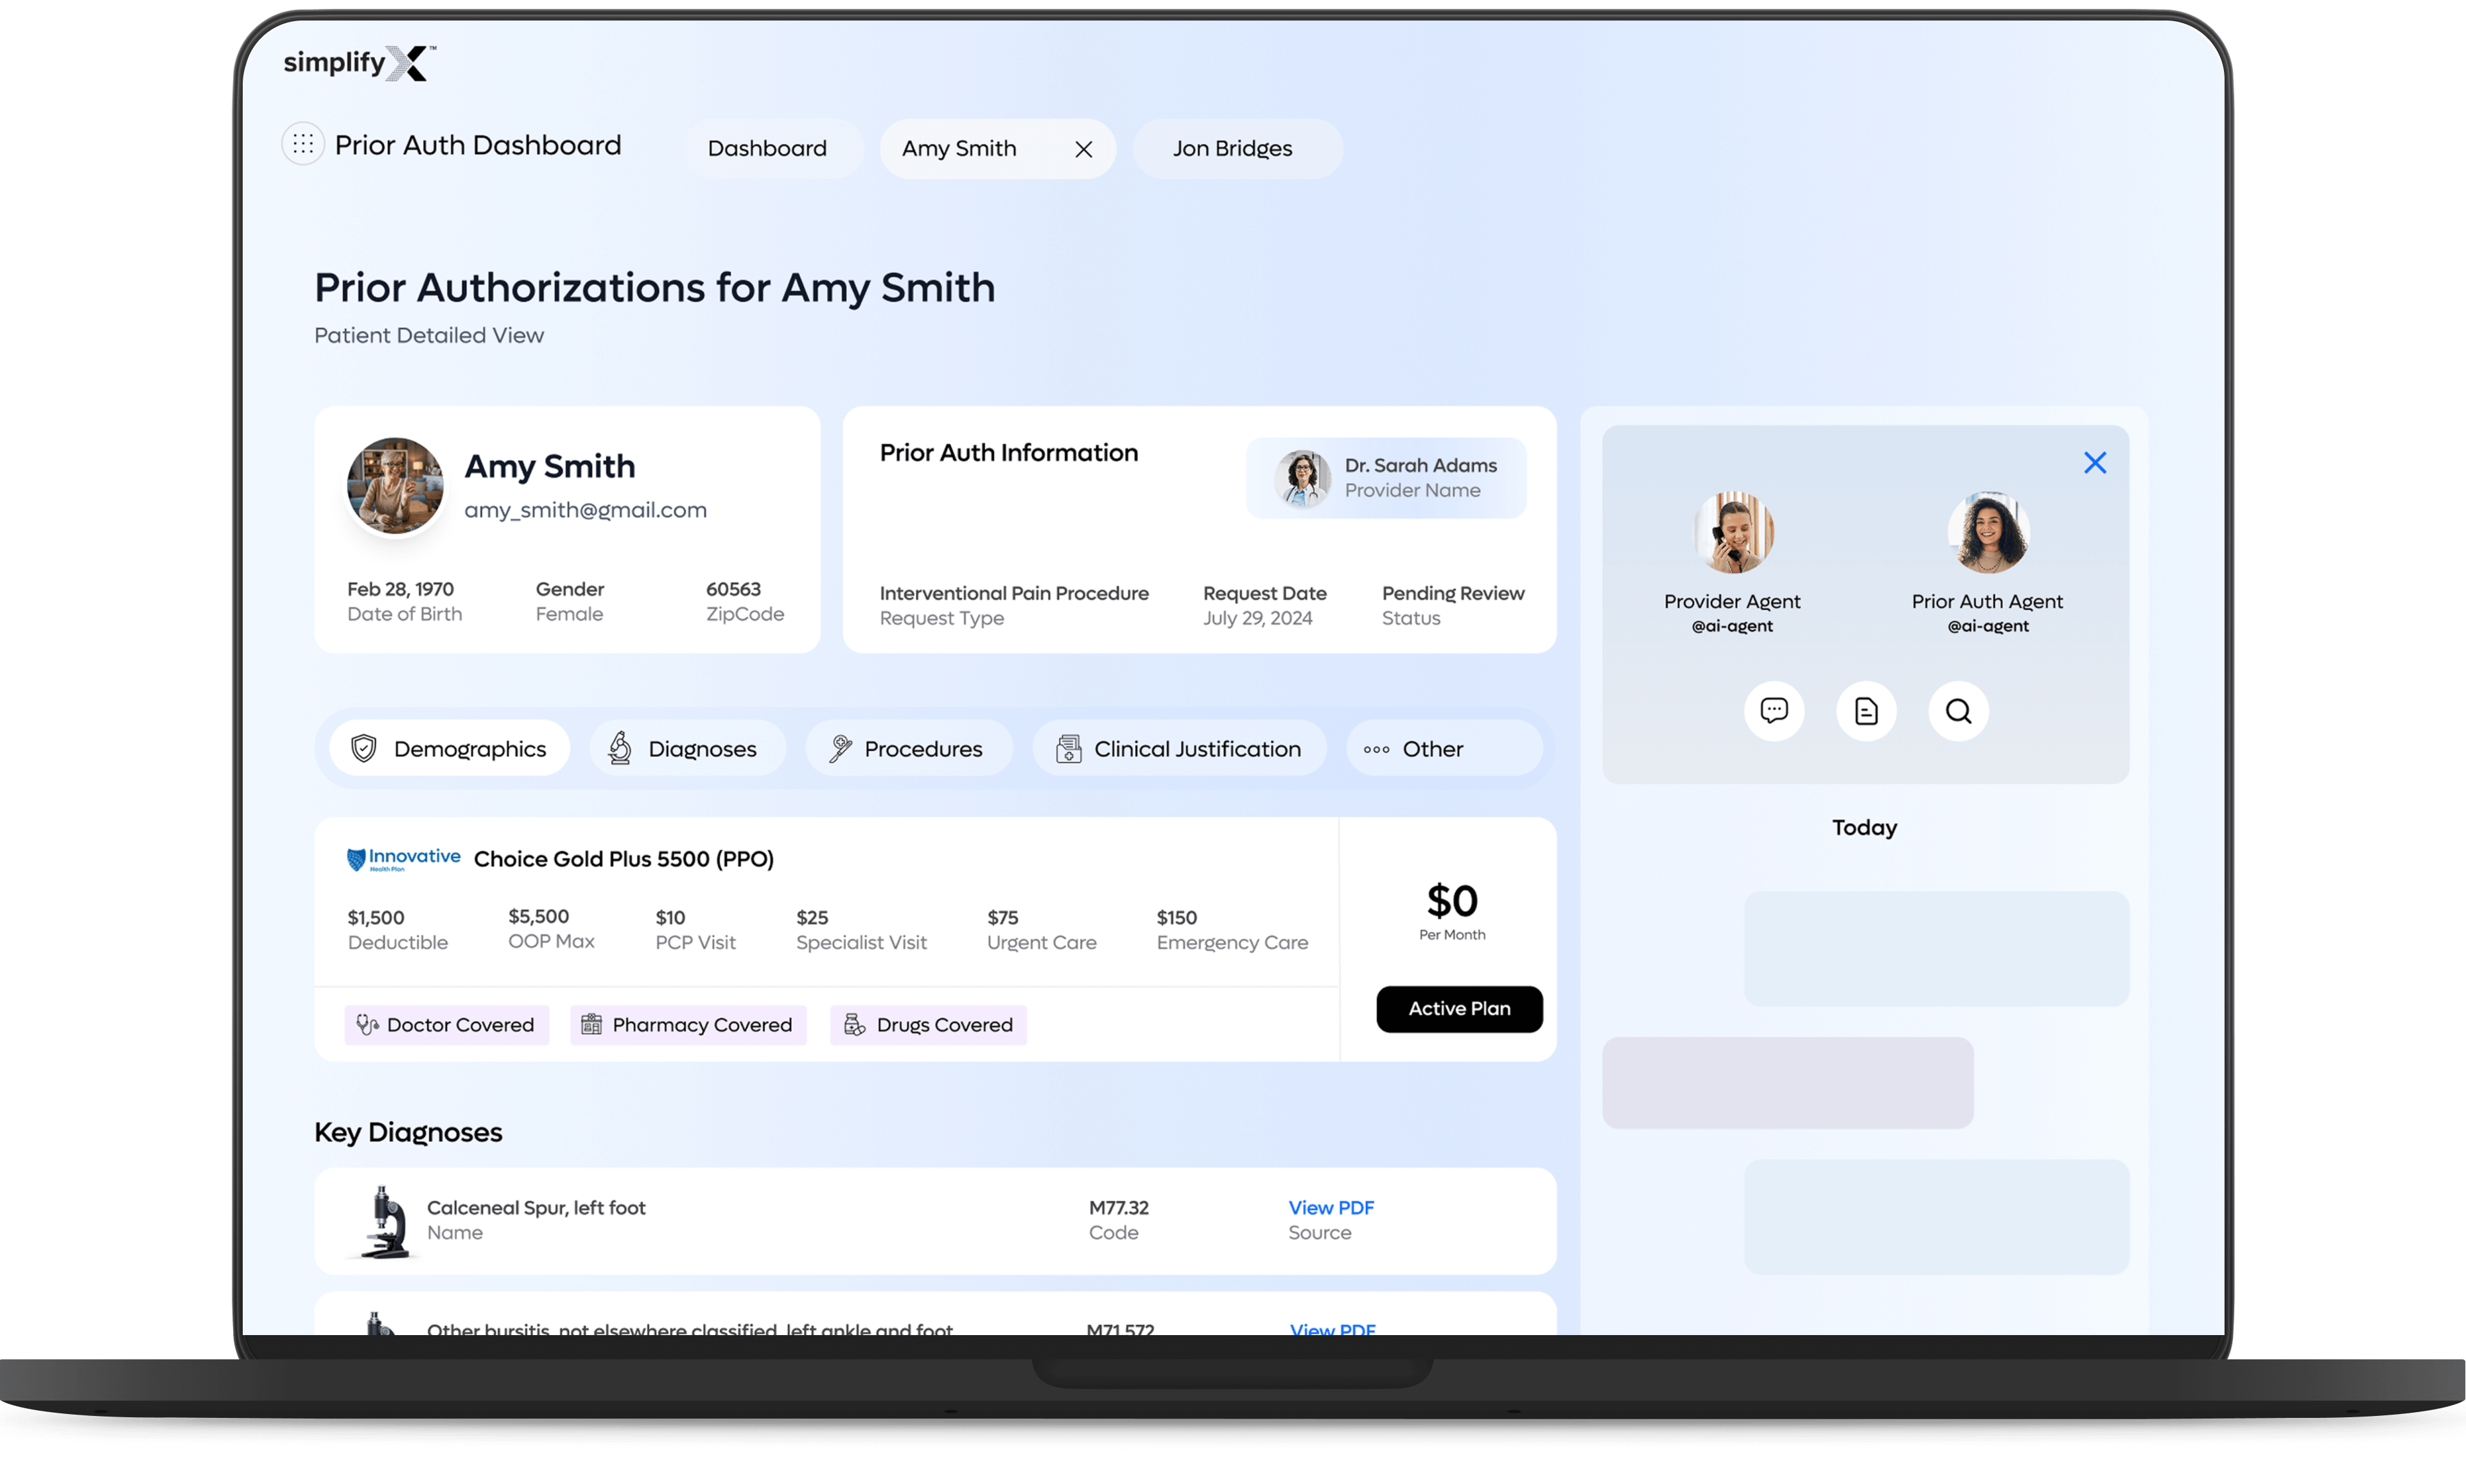Close the agent side panel
Screen dimensions: 2466x1484
pos(2096,462)
